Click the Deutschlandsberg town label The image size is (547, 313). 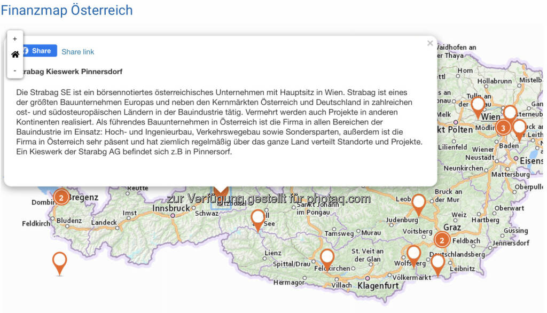[x=457, y=254]
